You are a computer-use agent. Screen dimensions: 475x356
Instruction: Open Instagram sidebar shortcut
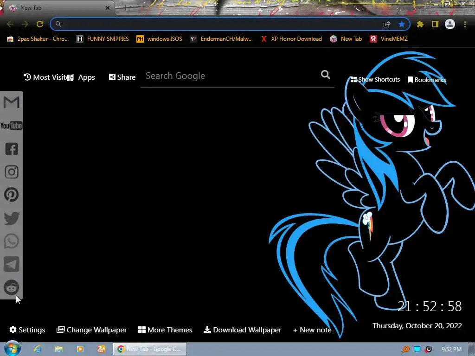tap(12, 172)
